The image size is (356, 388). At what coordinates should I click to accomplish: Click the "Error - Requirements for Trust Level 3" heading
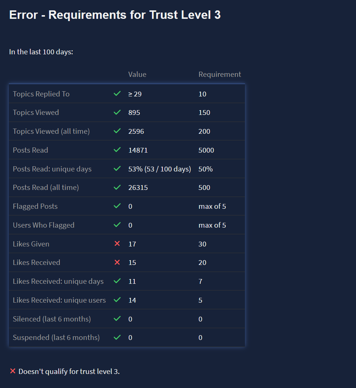pyautogui.click(x=115, y=15)
